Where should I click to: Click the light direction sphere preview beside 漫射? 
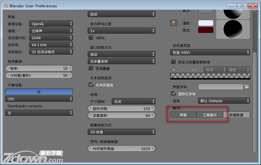(233, 29)
